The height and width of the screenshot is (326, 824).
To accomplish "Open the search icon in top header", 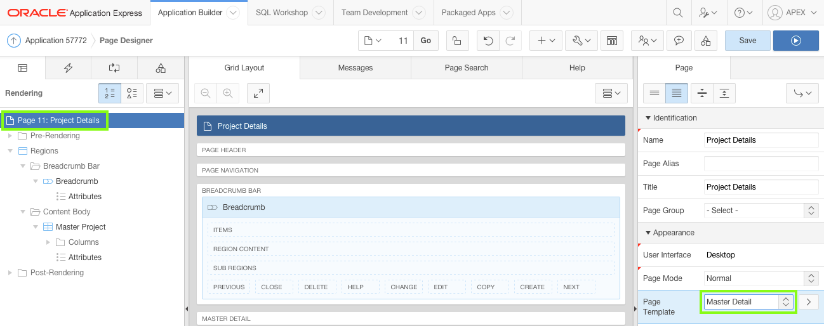I will 678,13.
